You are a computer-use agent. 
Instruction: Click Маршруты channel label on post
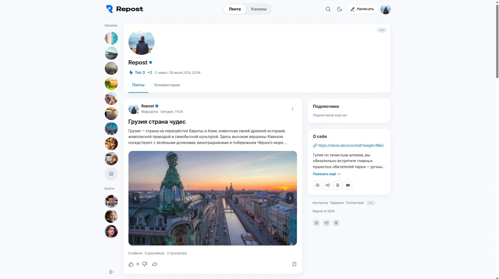[150, 112]
